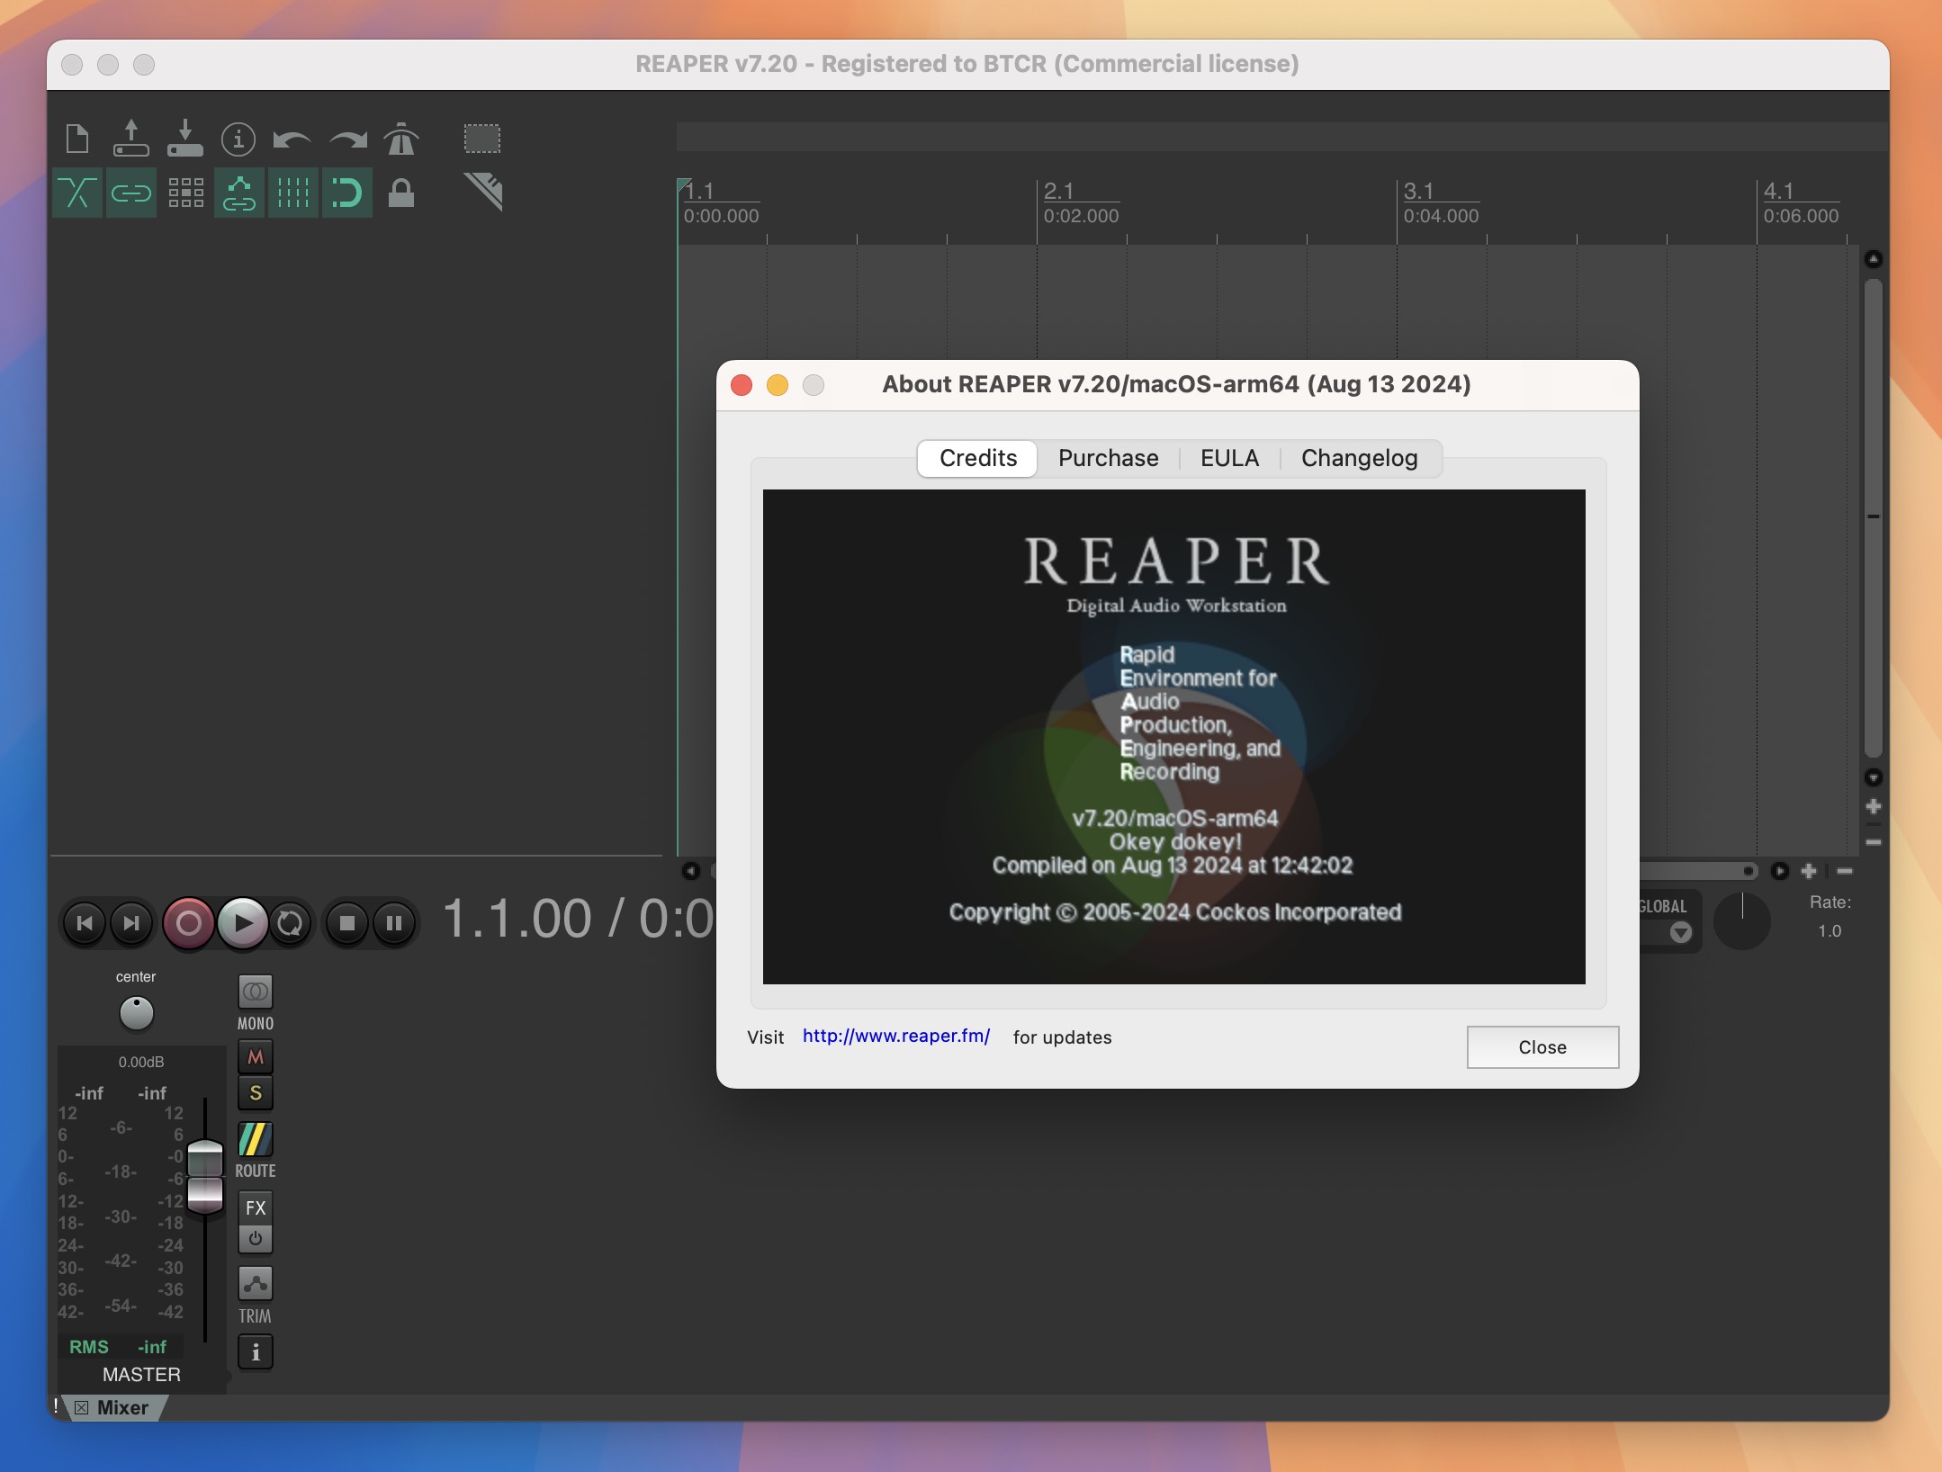Image resolution: width=1942 pixels, height=1472 pixels.
Task: Toggle envelope points move with items
Action: [239, 193]
